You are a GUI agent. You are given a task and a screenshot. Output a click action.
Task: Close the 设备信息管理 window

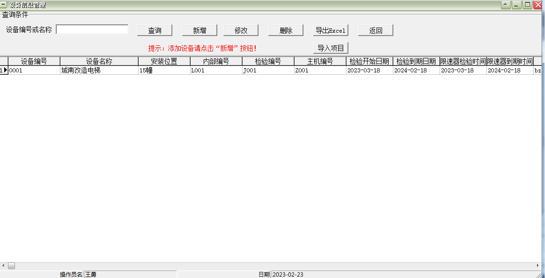538,5
